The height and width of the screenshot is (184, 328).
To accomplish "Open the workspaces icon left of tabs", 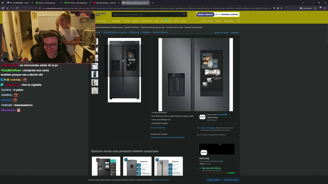I will click(3, 3).
